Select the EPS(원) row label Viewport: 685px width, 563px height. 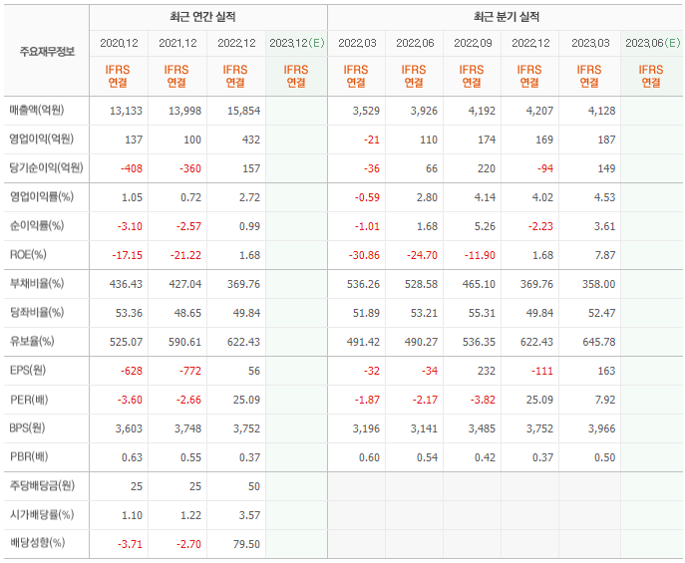coord(28,370)
